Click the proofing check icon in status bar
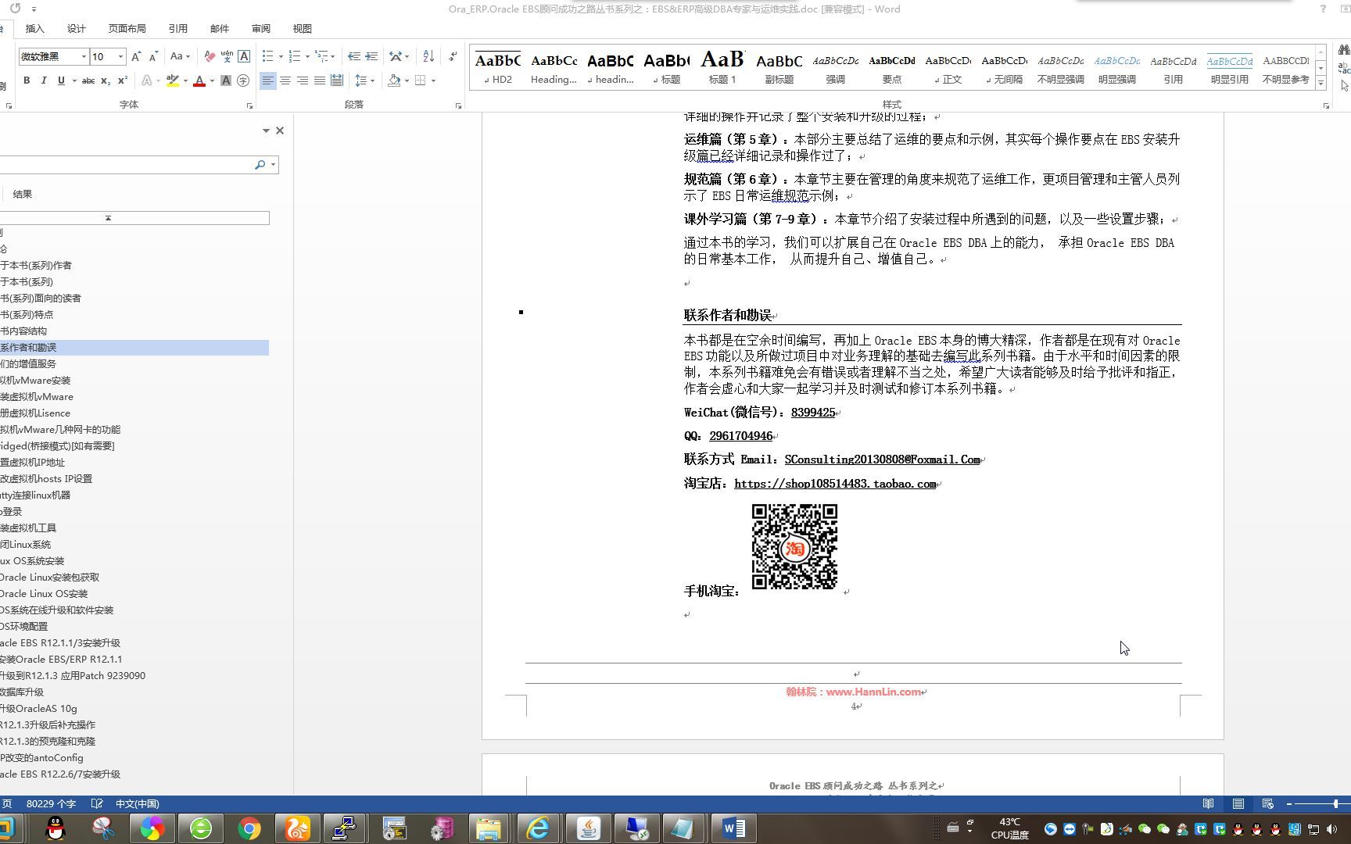Screen dimensions: 1351x844 [97, 803]
